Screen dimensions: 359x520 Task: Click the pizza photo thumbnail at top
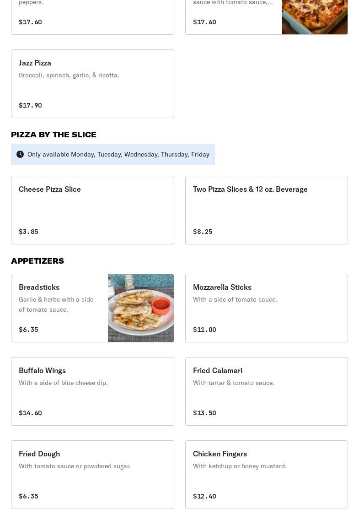[315, 17]
